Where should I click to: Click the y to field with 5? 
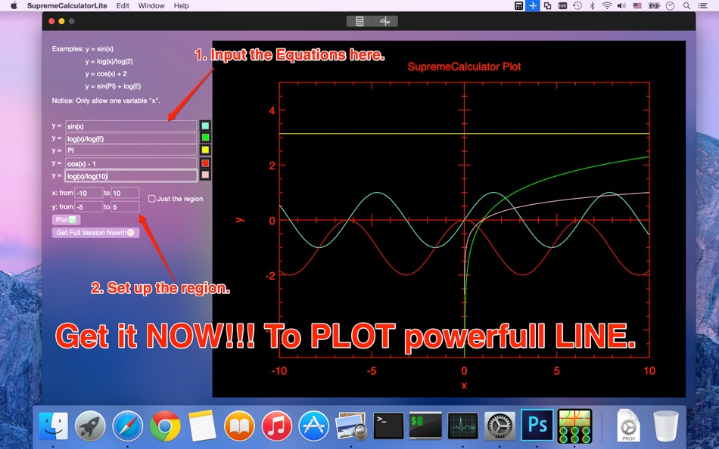coord(125,206)
